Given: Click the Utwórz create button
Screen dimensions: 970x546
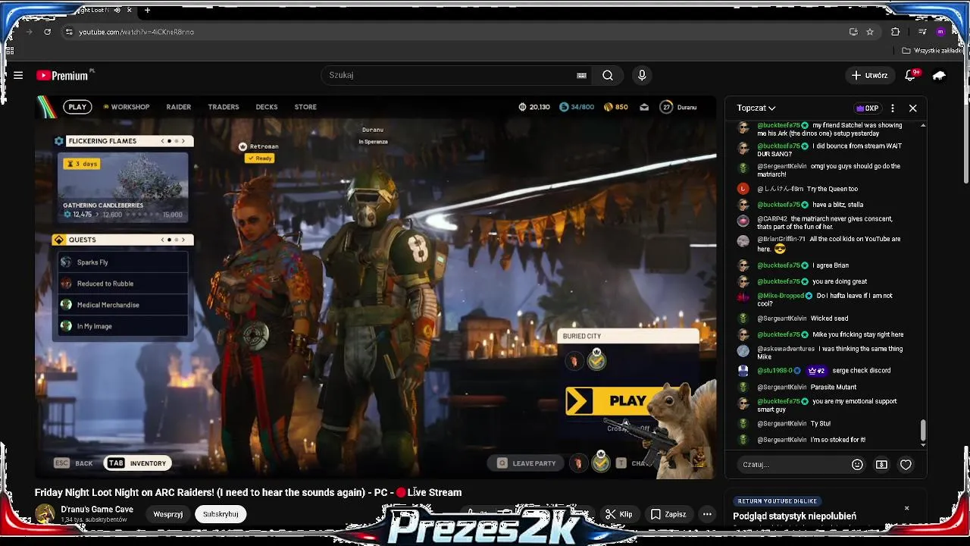Looking at the screenshot, I should coord(869,75).
